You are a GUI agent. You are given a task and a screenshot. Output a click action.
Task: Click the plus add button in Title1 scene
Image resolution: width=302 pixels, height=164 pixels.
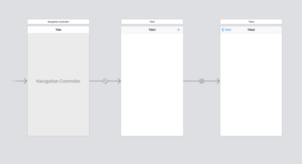pyautogui.click(x=179, y=30)
